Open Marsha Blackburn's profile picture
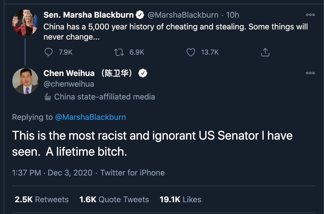Image resolution: width=324 pixels, height=214 pixels. click(x=25, y=23)
